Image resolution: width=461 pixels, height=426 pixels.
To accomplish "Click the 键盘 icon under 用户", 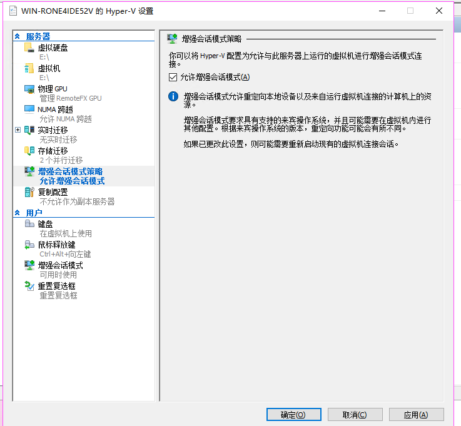I will tap(29, 224).
